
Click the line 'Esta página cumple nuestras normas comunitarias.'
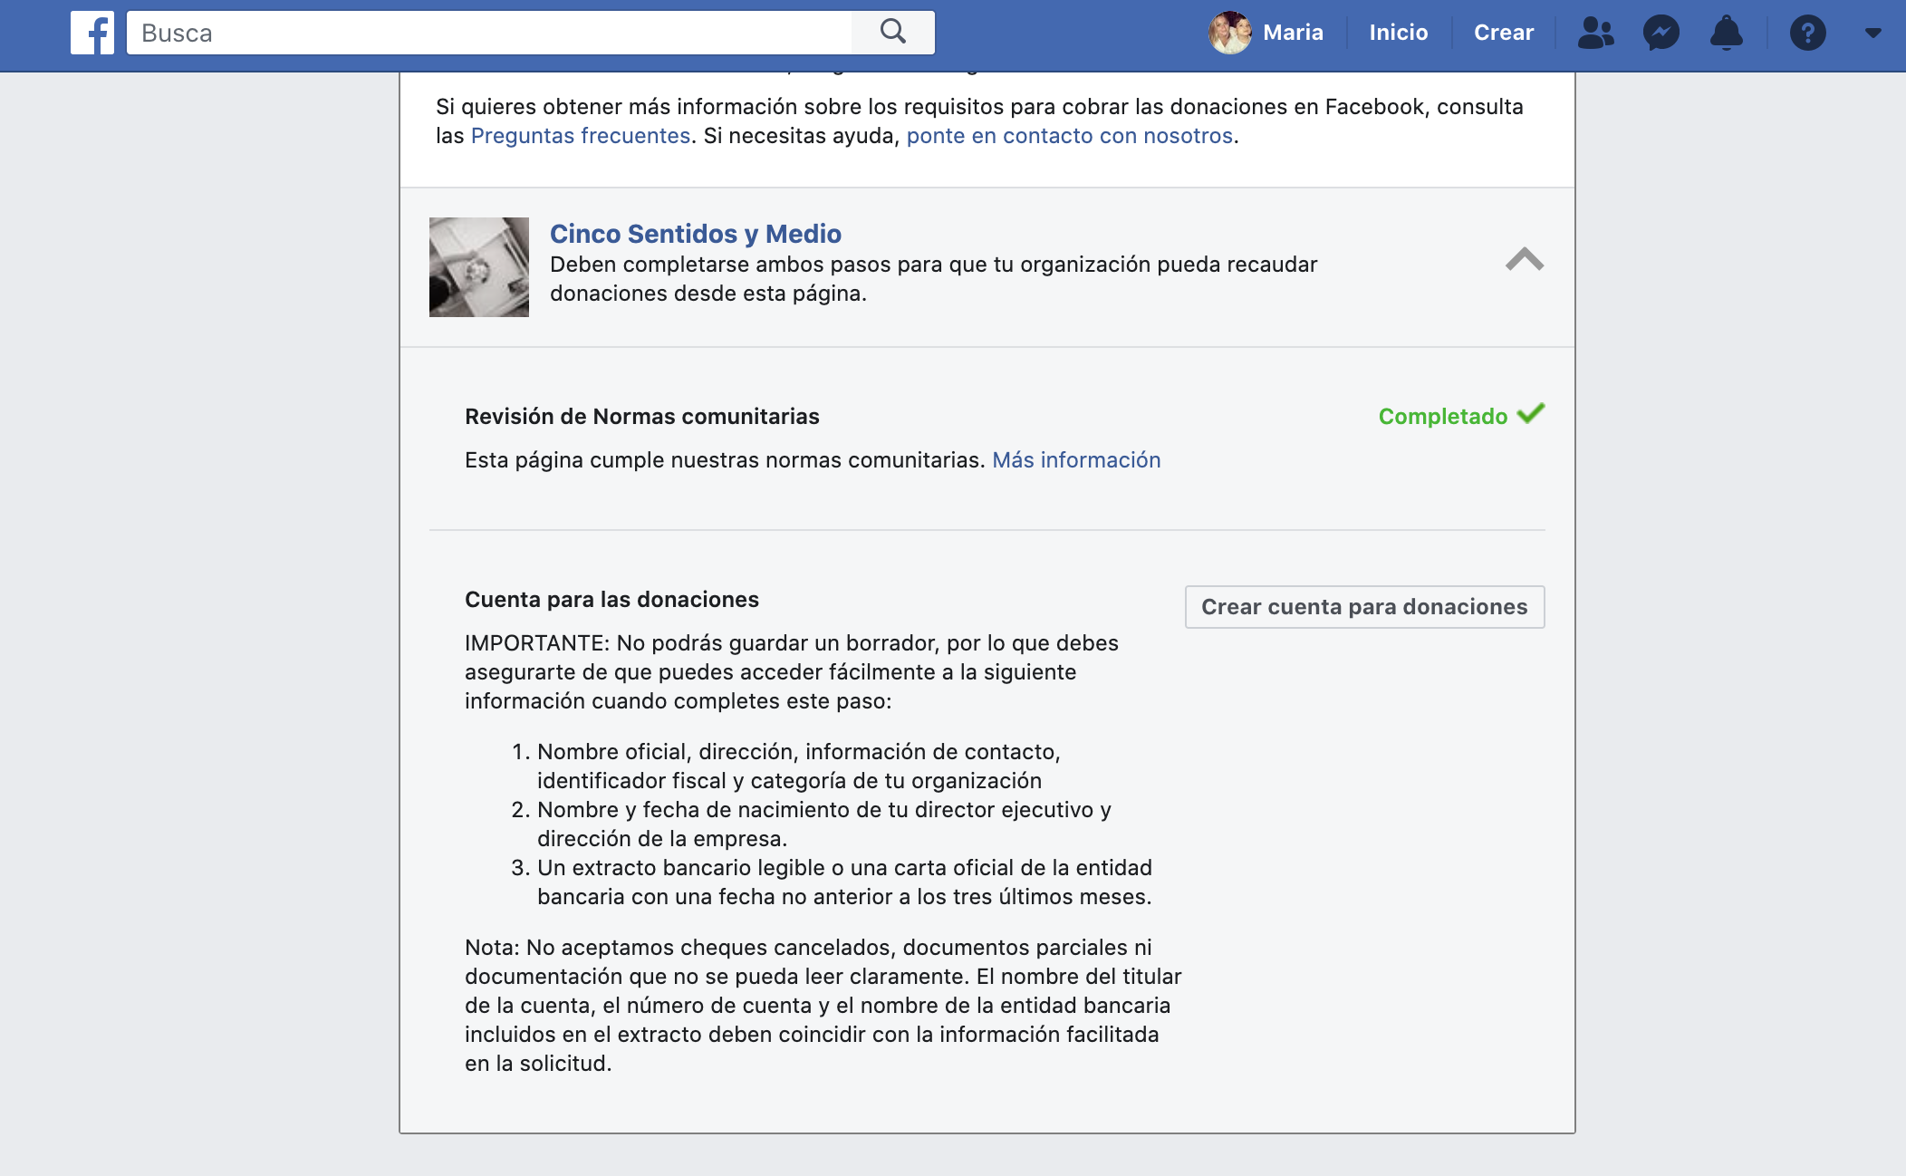click(725, 460)
